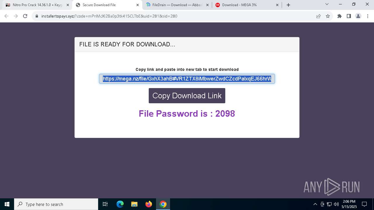Switch to the Nitro Pro Crack tab
Viewport: 374px width, 210px height.
37,5
